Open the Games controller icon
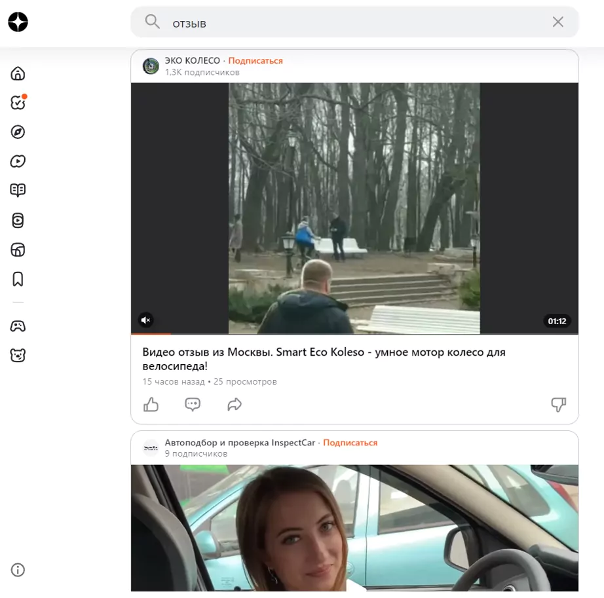Image resolution: width=604 pixels, height=598 pixels. (x=18, y=326)
